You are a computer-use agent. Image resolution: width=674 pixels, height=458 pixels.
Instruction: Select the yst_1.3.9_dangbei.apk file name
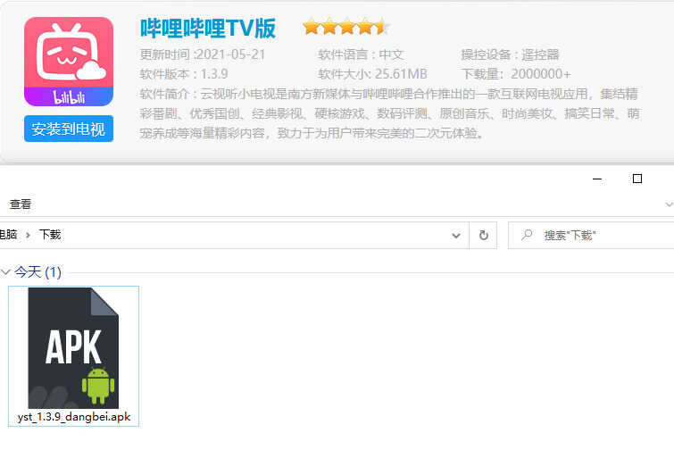coord(74,417)
